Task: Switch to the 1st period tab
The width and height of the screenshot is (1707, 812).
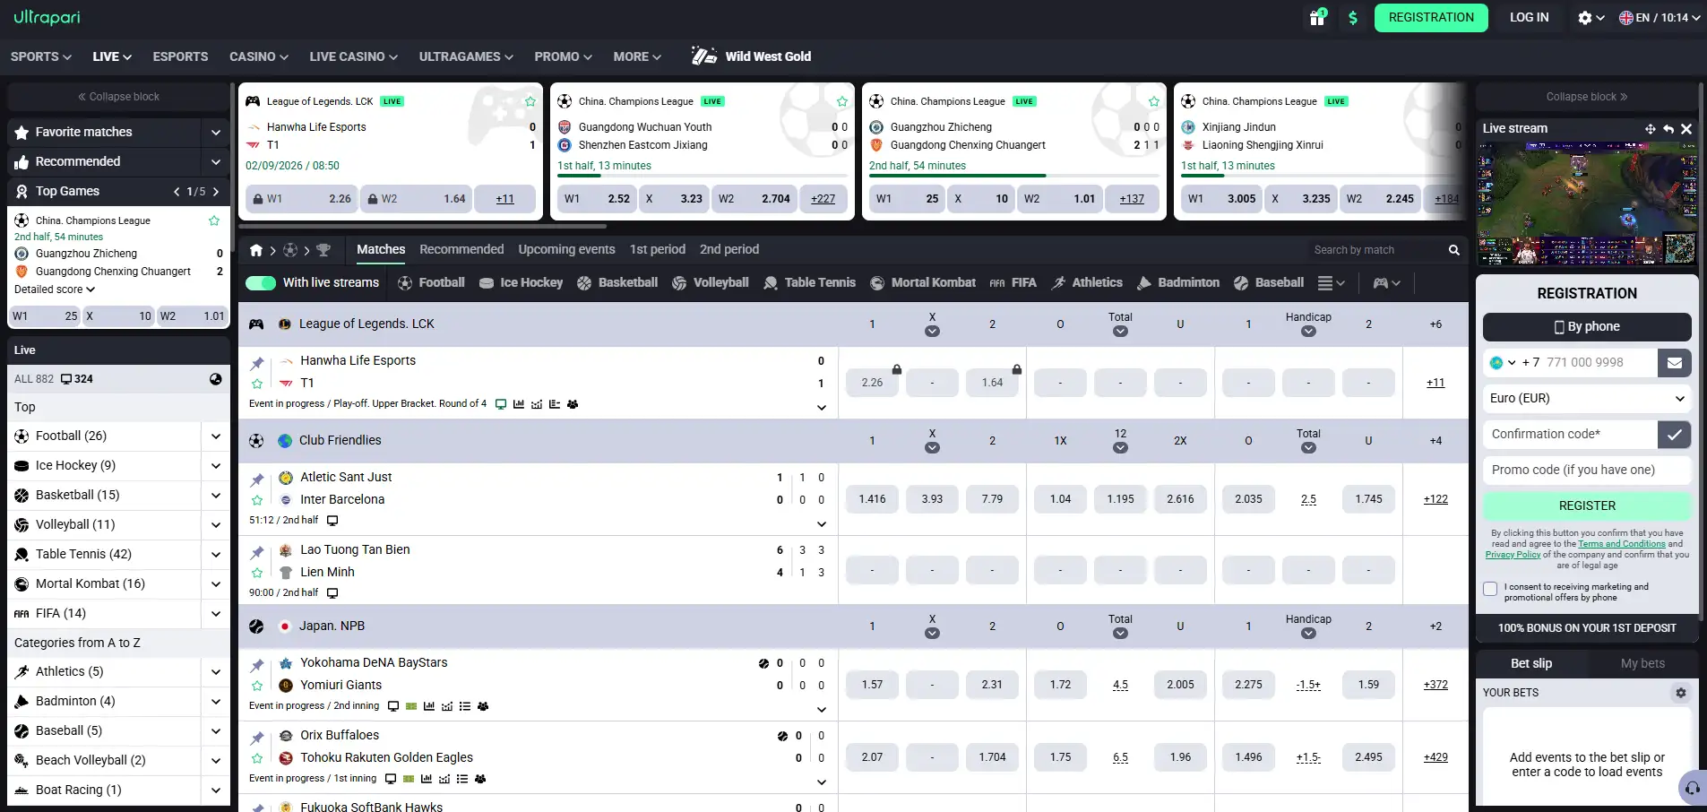Action: pyautogui.click(x=658, y=250)
